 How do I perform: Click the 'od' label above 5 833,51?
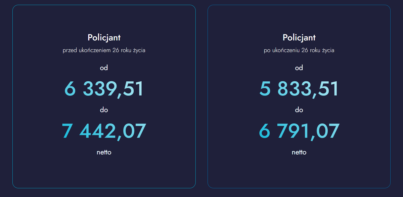click(299, 68)
